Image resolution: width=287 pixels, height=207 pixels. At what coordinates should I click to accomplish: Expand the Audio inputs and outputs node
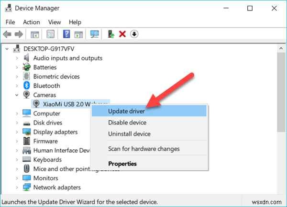(17, 58)
